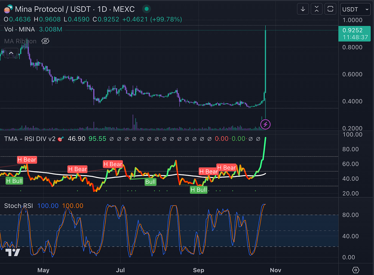This screenshot has width=374, height=275.
Task: Click the May label on time axis
Action: pos(43,270)
